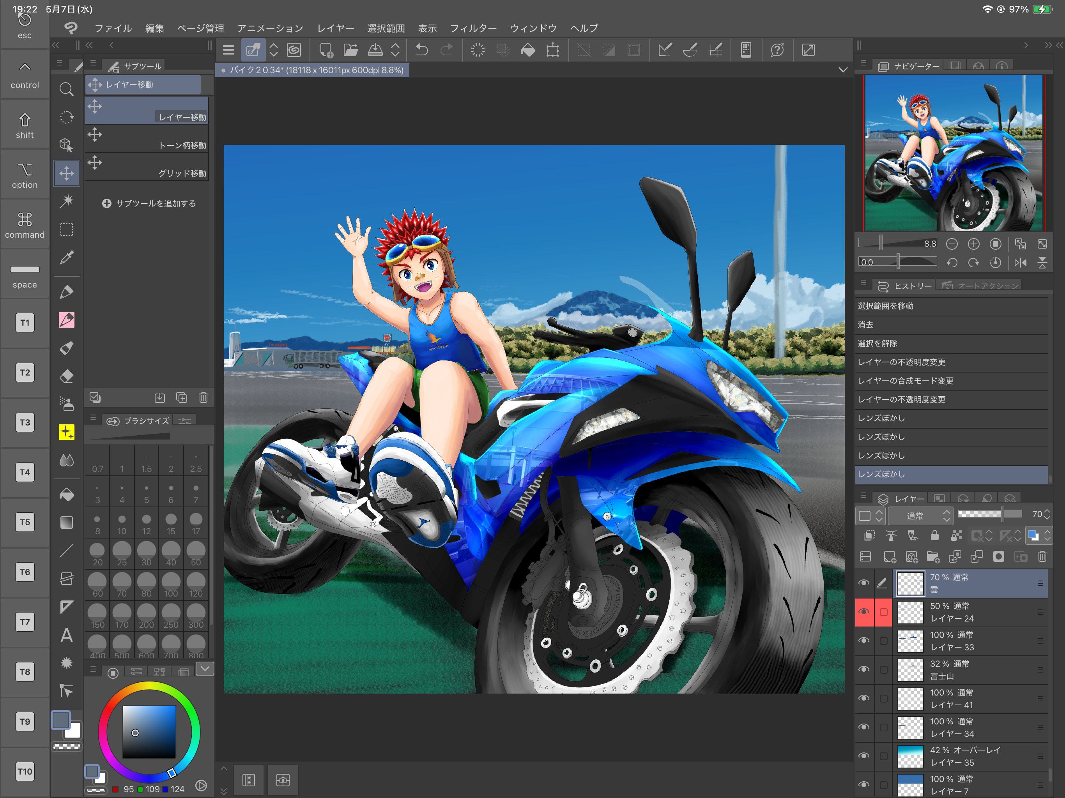This screenshot has width=1065, height=798.
Task: Click the Delete sub tool trash icon
Action: pos(203,397)
